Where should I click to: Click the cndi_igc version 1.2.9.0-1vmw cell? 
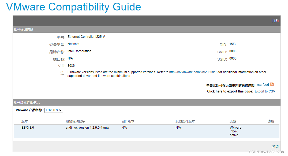coord(87,128)
